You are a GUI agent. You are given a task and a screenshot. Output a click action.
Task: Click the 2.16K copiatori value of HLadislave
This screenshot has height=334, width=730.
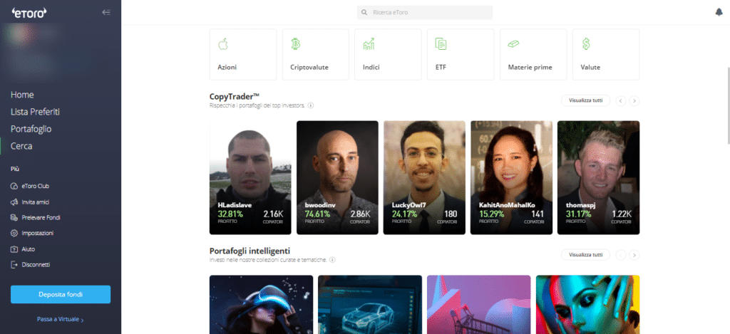click(273, 214)
